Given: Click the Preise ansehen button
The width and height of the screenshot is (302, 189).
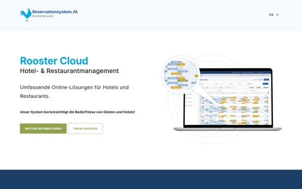Looking at the screenshot, I should [x=86, y=129].
